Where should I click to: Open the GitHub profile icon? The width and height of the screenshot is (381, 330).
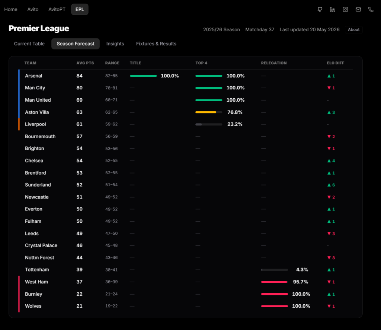pos(320,9)
